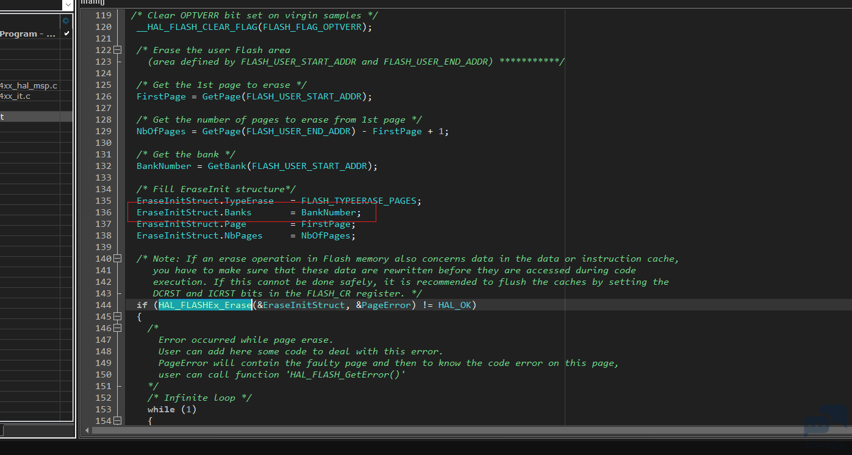Collapse the erase comment block at line 122

tap(116, 49)
